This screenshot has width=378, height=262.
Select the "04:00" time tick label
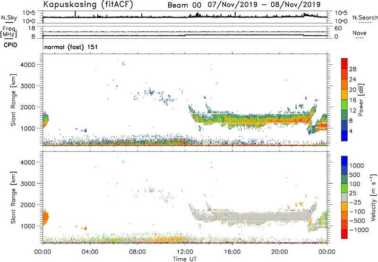point(90,252)
